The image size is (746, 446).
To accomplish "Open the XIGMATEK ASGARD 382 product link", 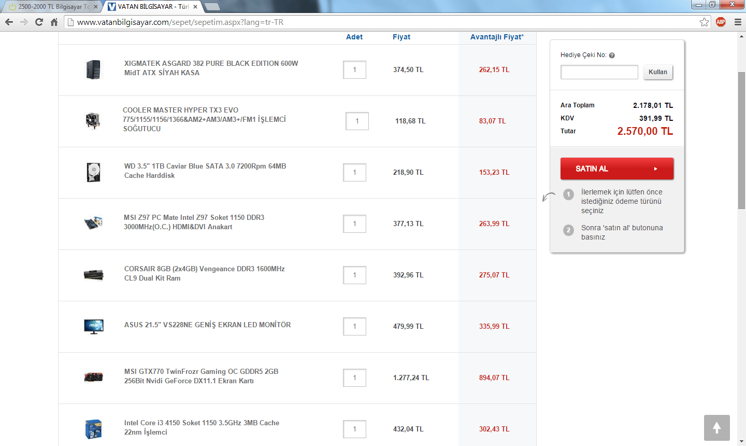I will point(211,68).
